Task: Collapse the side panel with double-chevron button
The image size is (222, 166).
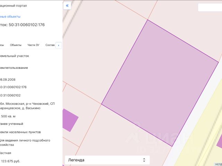Action: coord(67,6)
